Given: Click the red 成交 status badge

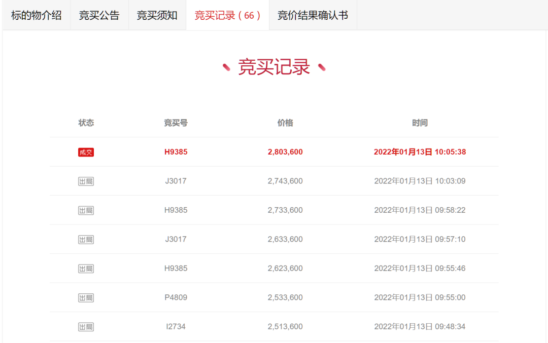Looking at the screenshot, I should coord(86,152).
